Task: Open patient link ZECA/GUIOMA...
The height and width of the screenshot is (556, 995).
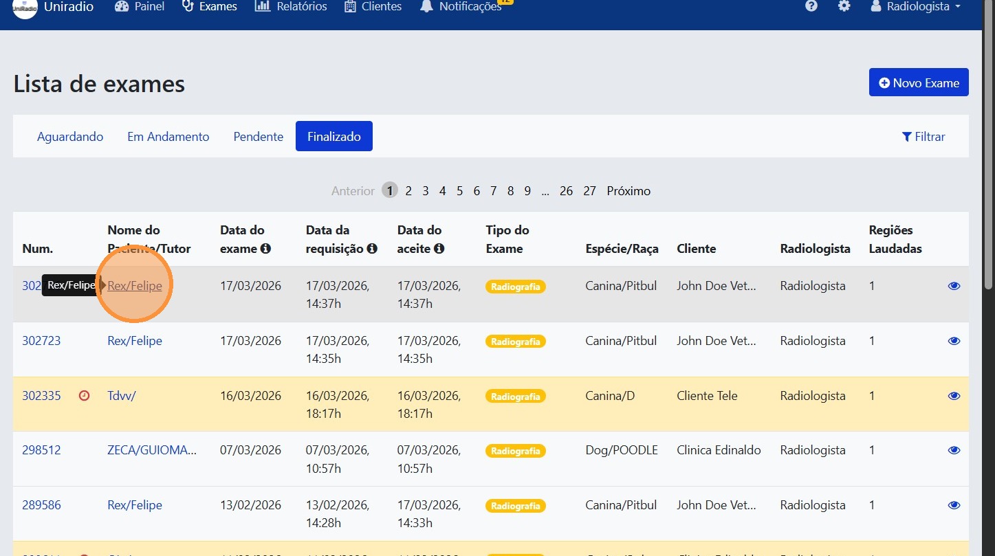Action: (x=152, y=451)
